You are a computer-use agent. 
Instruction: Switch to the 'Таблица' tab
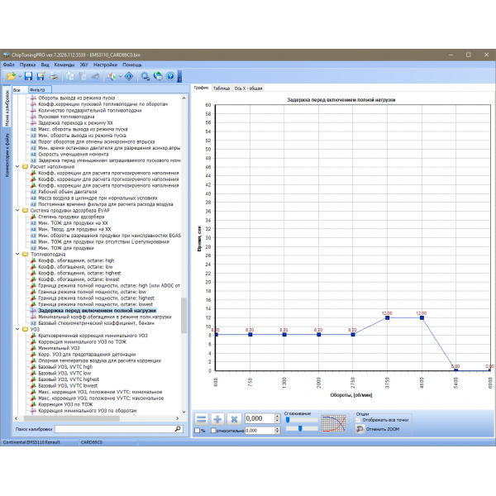coord(222,87)
